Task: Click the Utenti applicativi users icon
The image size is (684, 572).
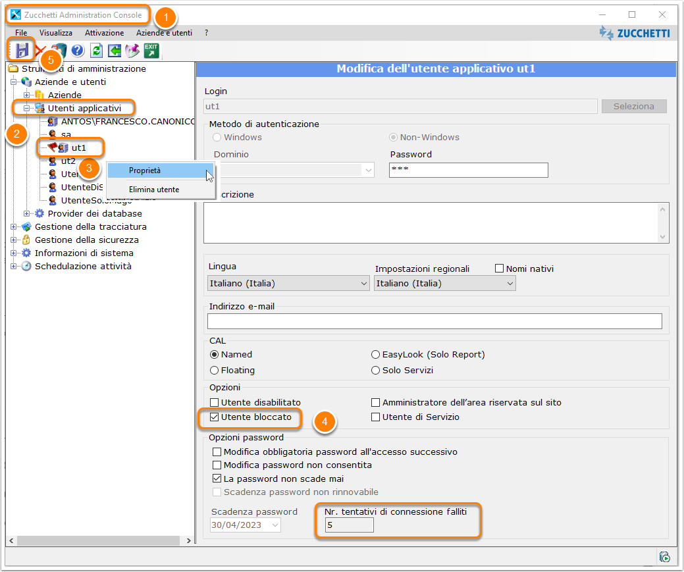Action: click(39, 108)
